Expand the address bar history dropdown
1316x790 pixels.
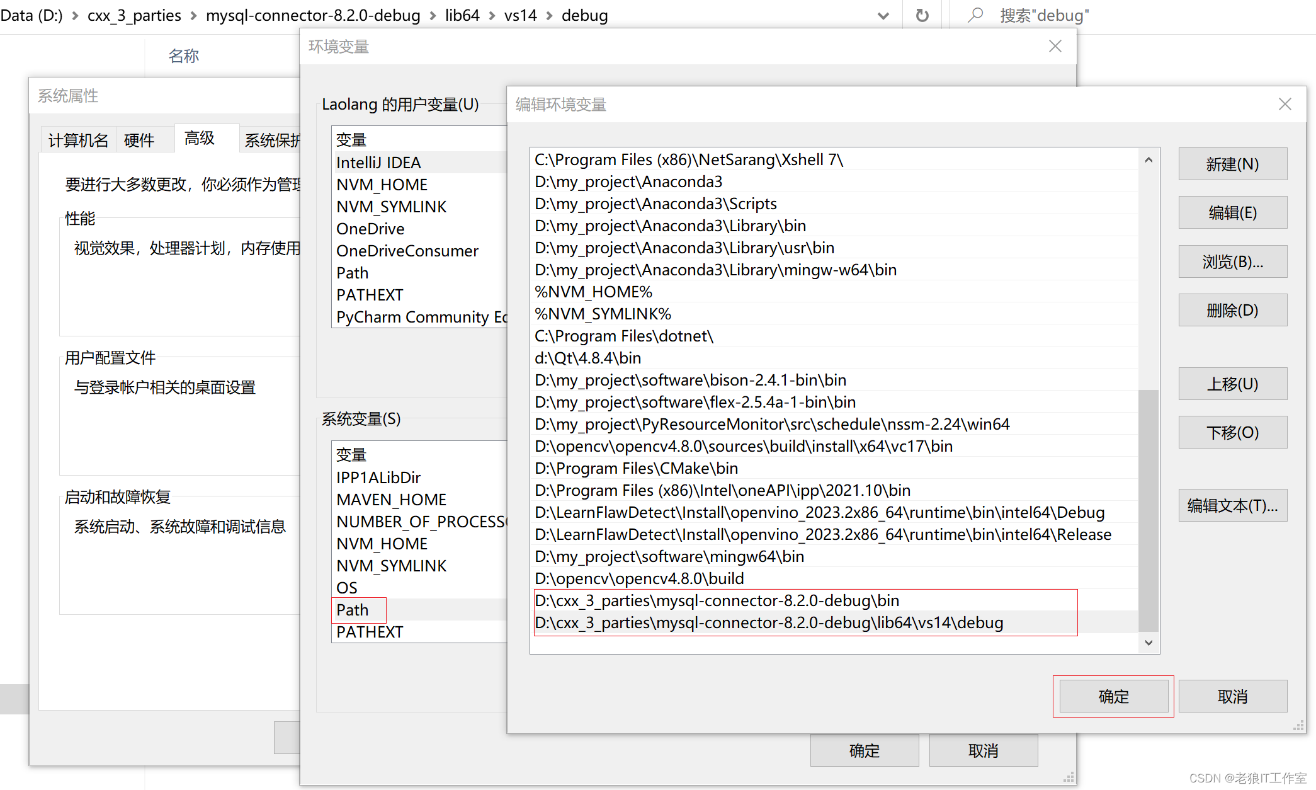click(883, 16)
